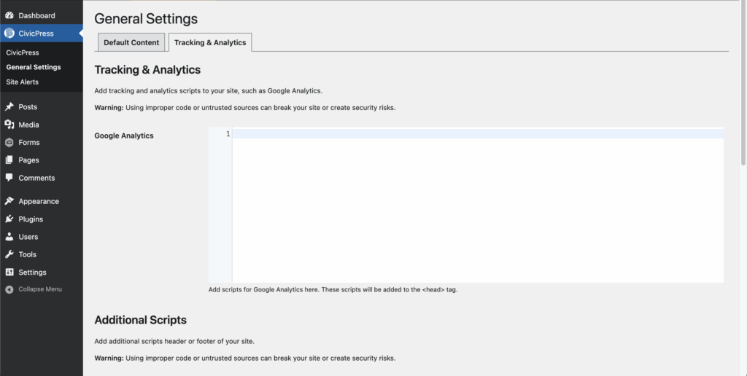Click the Dashboard gauge icon
The image size is (747, 376).
[x=9, y=16]
